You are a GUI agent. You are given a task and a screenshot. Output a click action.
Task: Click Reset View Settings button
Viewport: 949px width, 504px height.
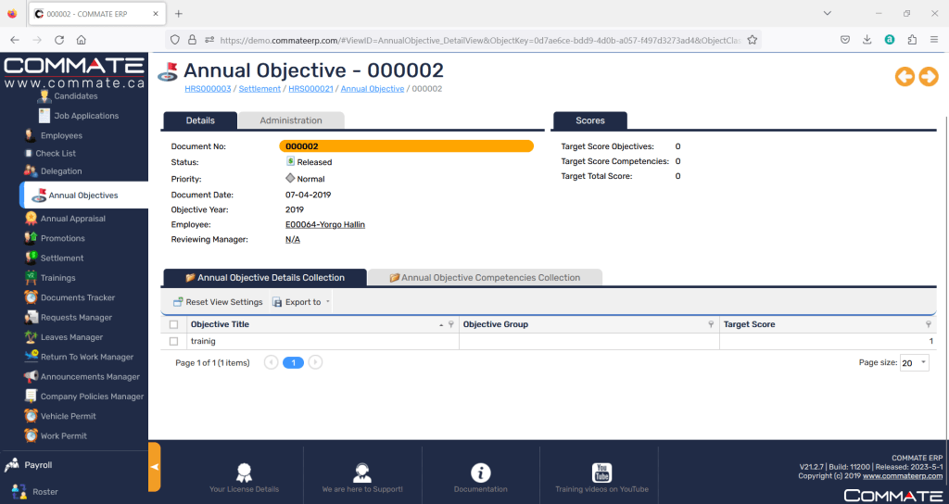click(x=218, y=302)
